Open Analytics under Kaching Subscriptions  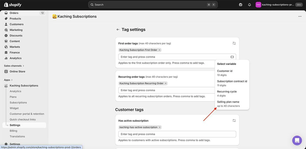(15, 91)
